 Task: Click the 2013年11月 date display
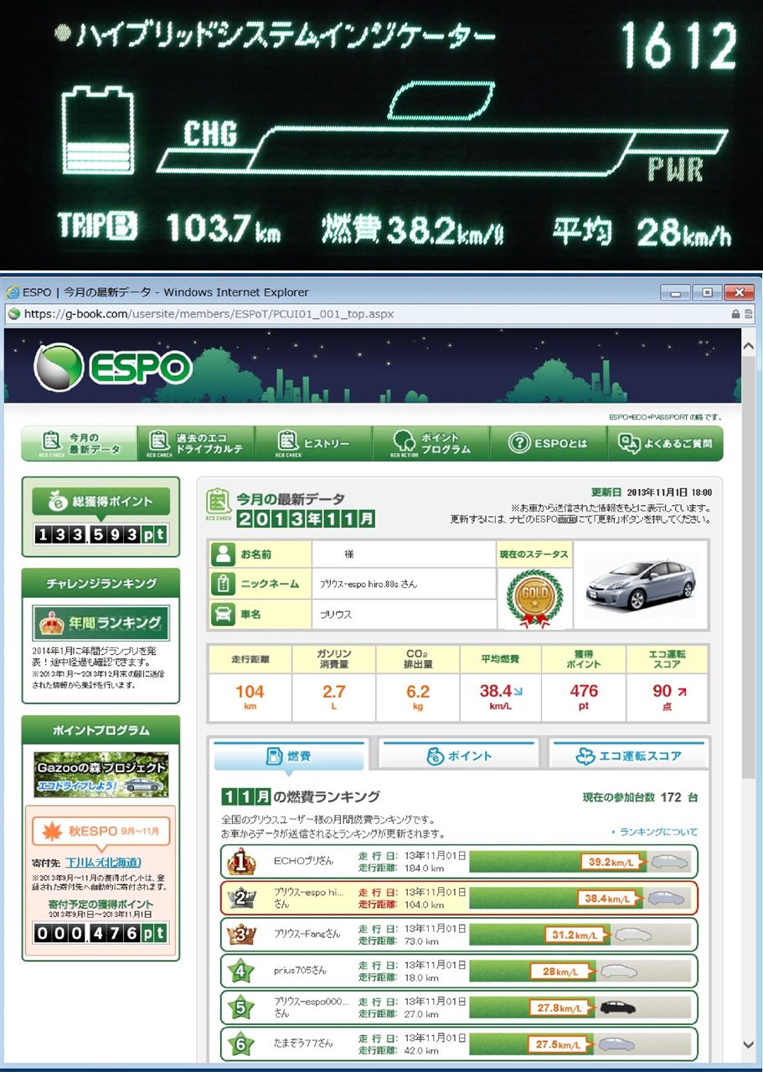306,519
